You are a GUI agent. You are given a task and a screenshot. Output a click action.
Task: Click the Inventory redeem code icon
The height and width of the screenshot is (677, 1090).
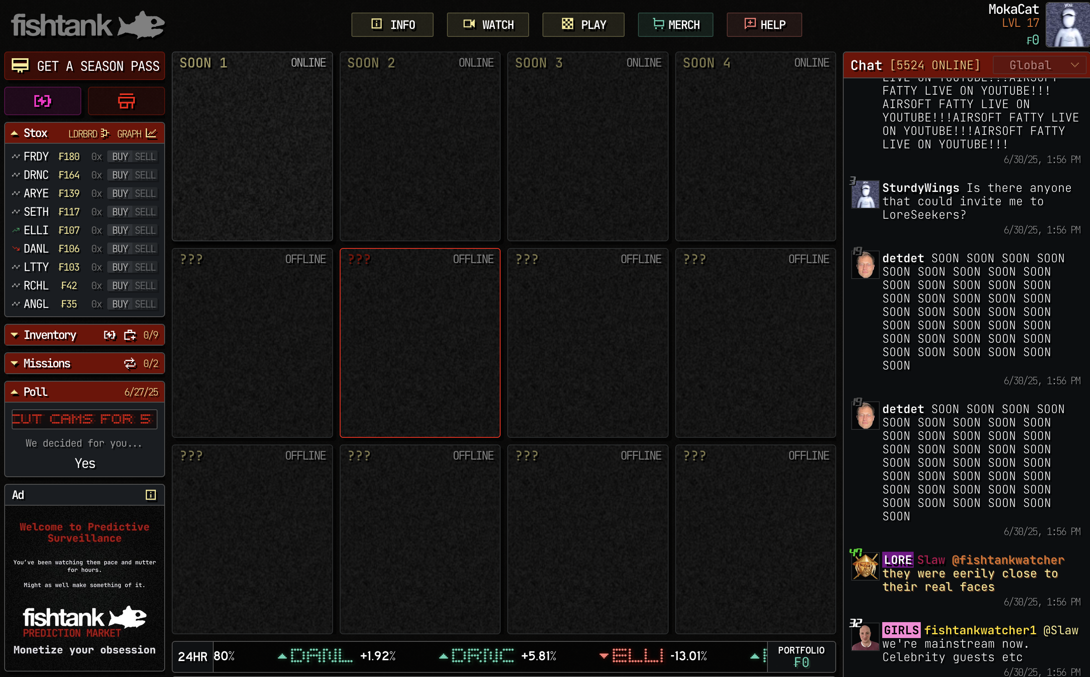tap(110, 335)
